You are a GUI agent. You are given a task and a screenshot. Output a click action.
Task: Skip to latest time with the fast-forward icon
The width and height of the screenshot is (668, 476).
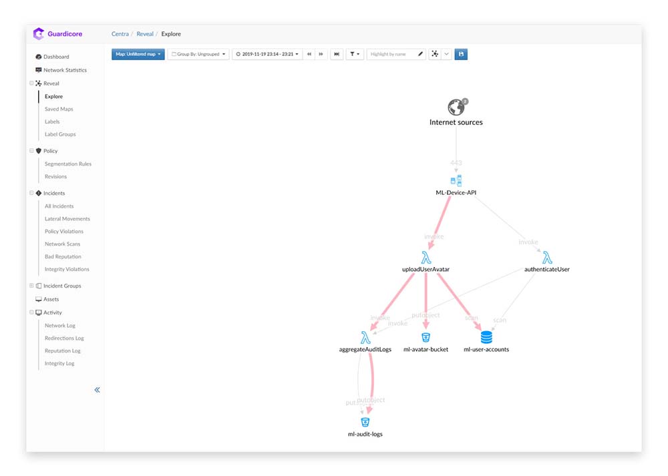[x=337, y=54]
